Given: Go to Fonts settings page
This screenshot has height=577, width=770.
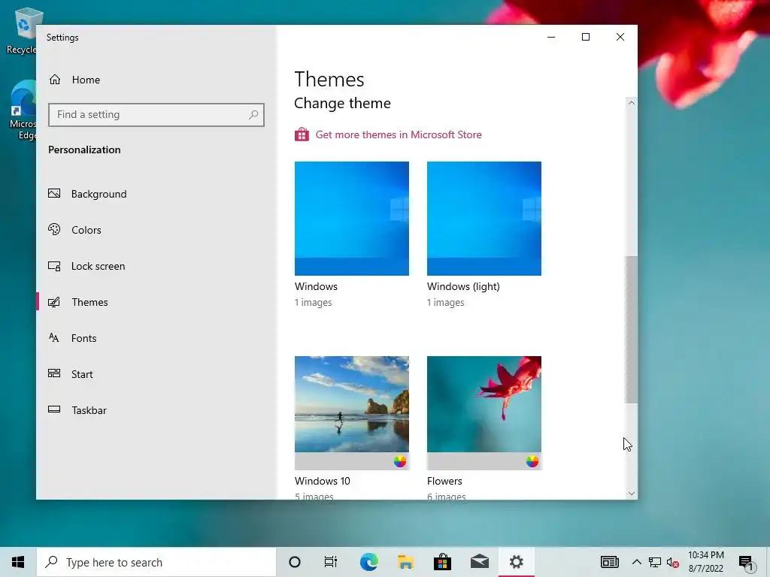Looking at the screenshot, I should point(83,338).
